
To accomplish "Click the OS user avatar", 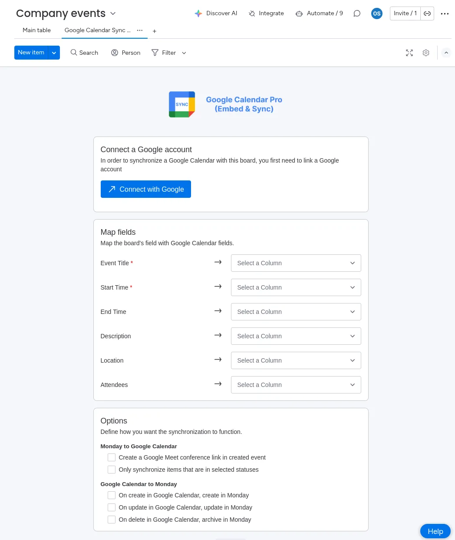I will (377, 13).
